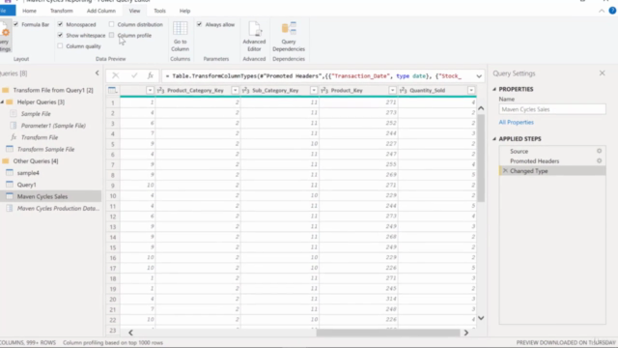This screenshot has width=618, height=348.
Task: Open the Add Column ribbon tab
Action: [x=101, y=11]
